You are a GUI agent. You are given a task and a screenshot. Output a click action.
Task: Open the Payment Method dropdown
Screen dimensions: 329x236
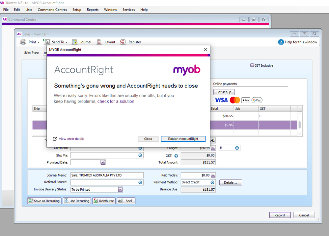(x=212, y=182)
